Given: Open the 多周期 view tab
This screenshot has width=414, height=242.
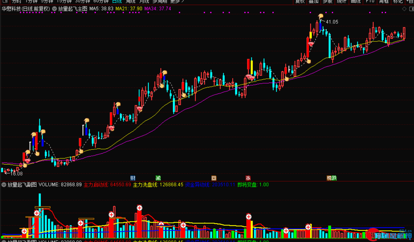Looking at the screenshot, I should 160,2.
